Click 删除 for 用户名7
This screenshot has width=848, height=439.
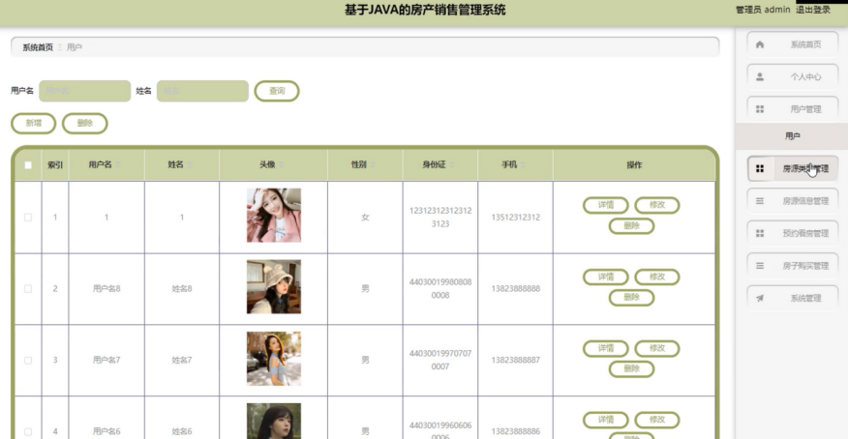pos(632,368)
